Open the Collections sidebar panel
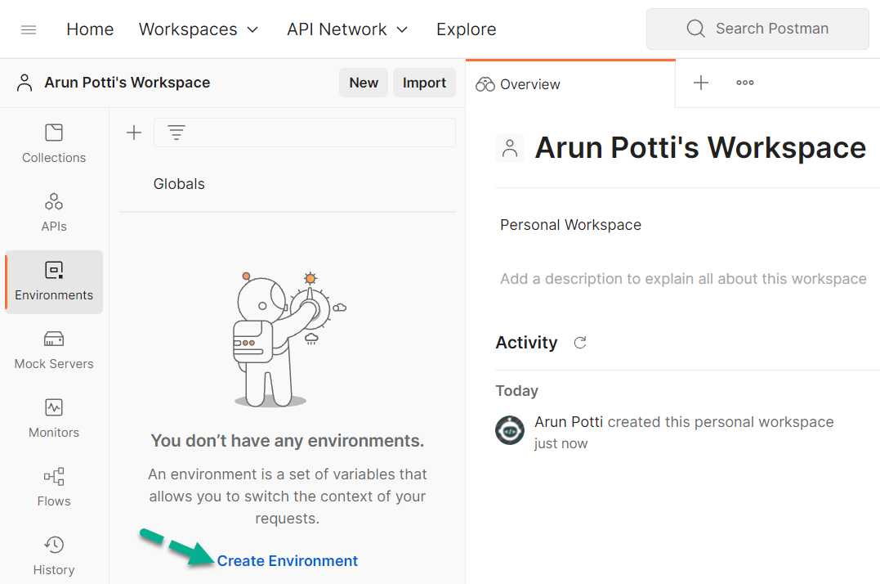The width and height of the screenshot is (880, 584). click(53, 143)
